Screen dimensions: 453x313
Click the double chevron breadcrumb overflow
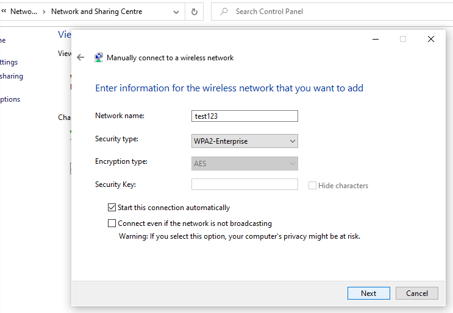(4, 11)
